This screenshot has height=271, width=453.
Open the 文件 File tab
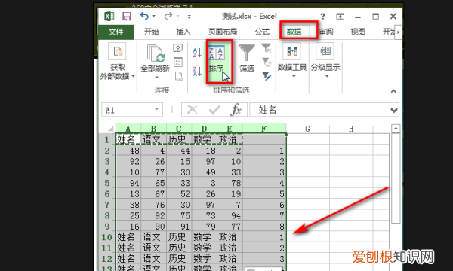tap(116, 32)
